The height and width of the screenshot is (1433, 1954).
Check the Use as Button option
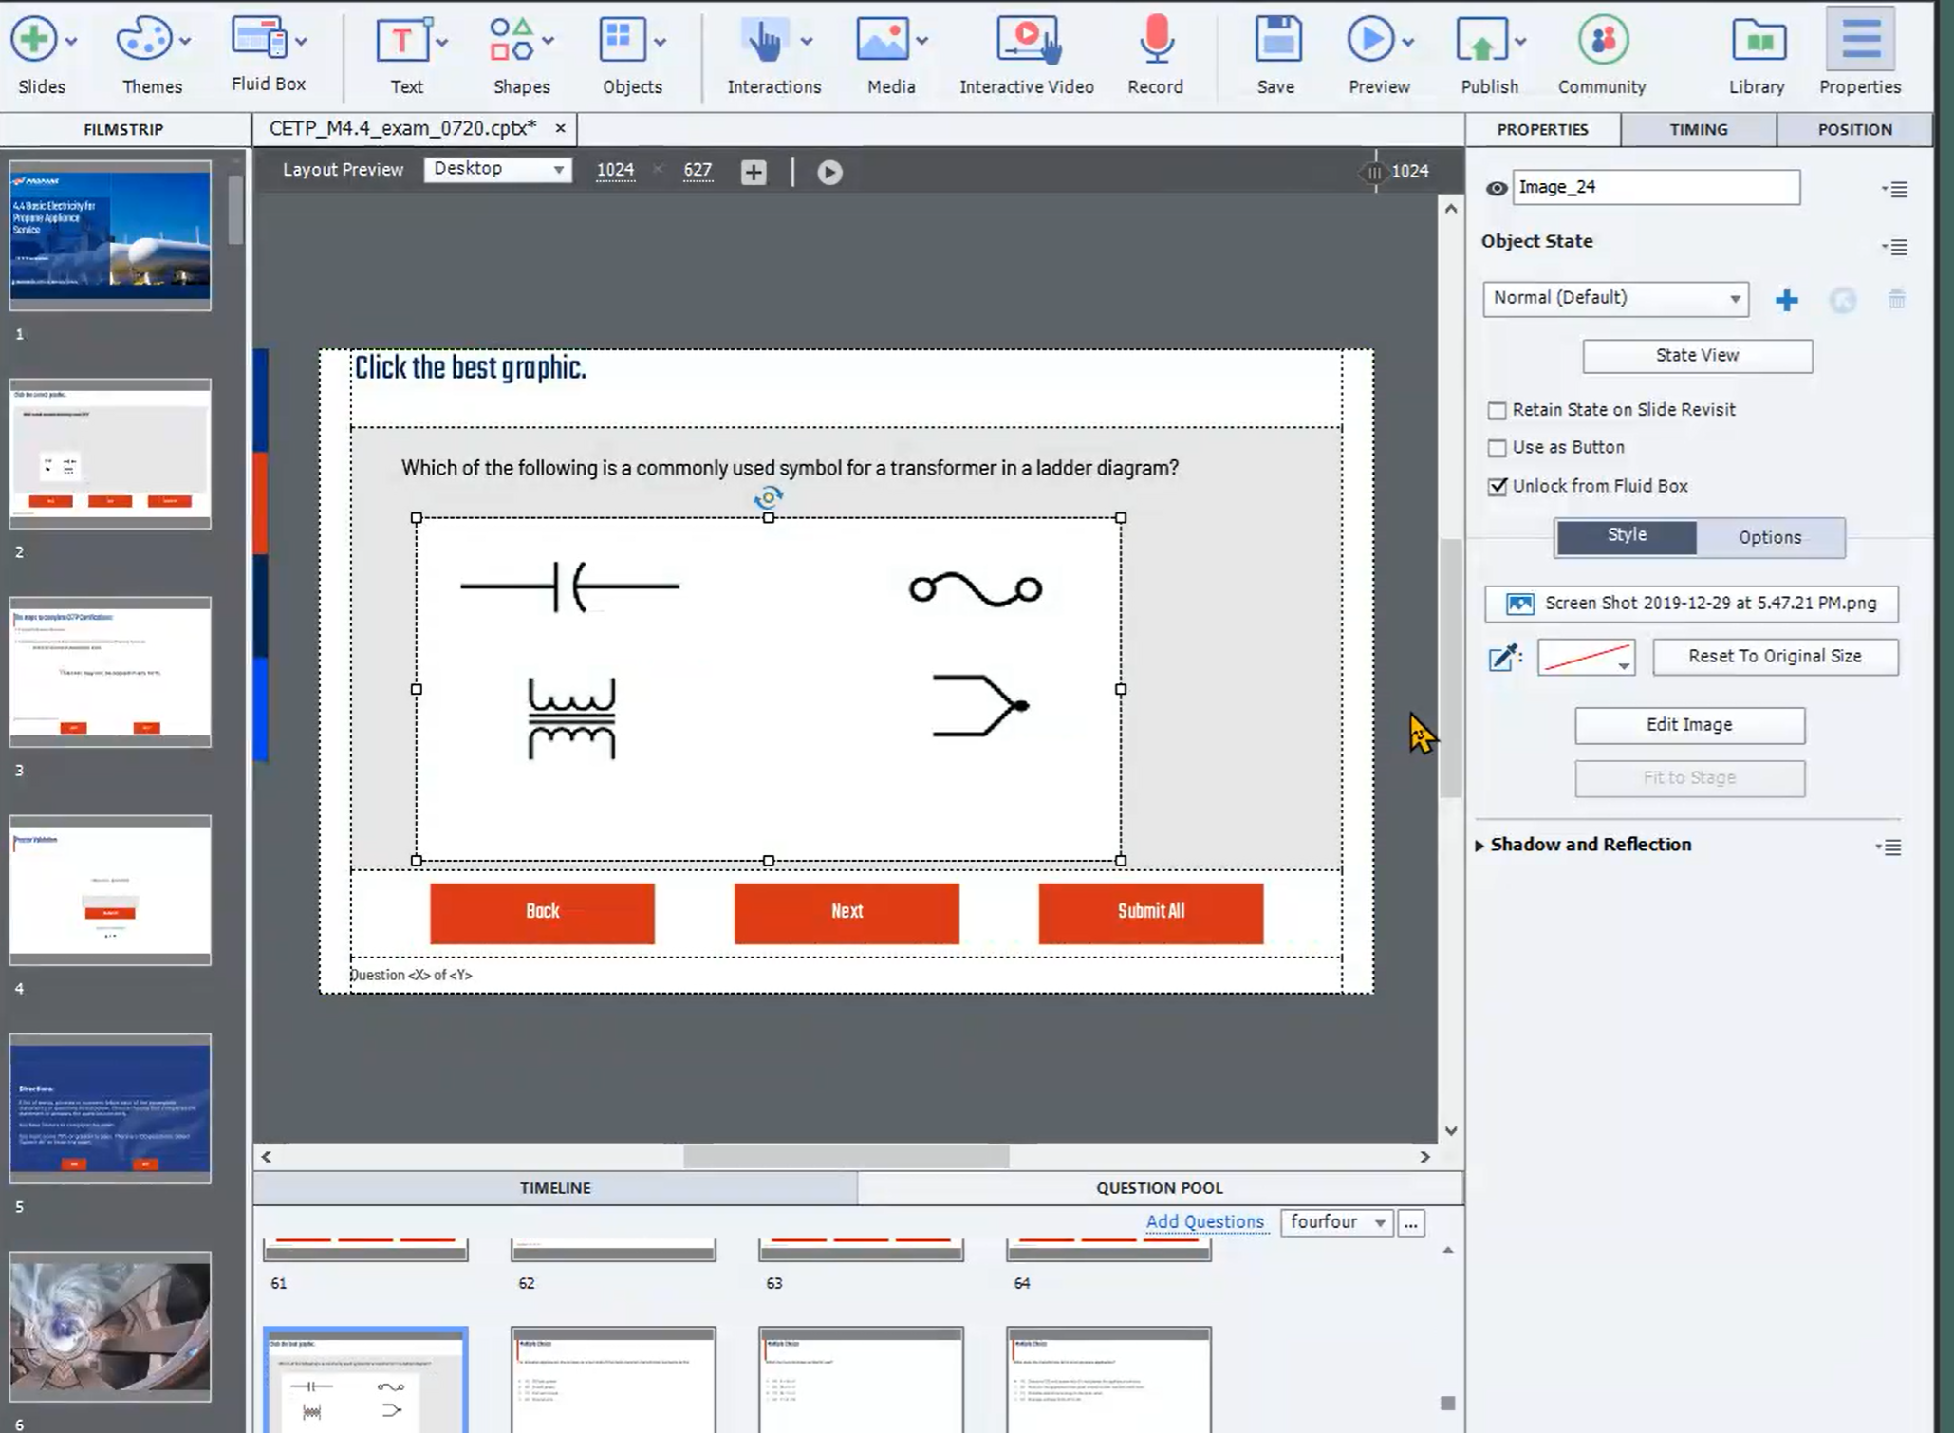point(1497,448)
